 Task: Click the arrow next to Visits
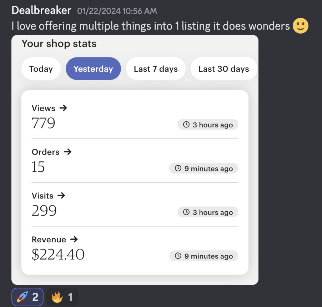coord(61,196)
